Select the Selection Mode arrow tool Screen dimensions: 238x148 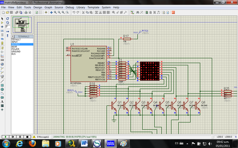(x=2, y=18)
